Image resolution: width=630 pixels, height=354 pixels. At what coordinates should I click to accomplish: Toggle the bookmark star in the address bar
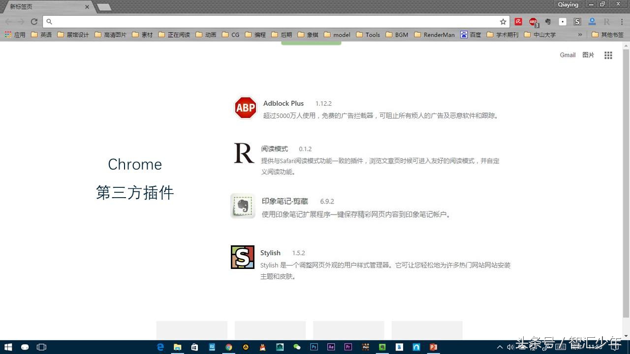503,22
